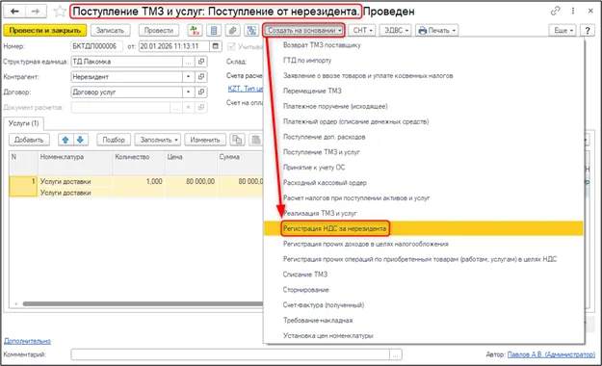Click ellipsis button in Комментарий field

(x=396, y=354)
